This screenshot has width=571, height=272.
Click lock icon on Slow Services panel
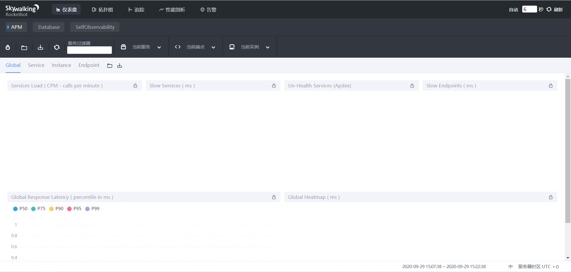tap(274, 86)
